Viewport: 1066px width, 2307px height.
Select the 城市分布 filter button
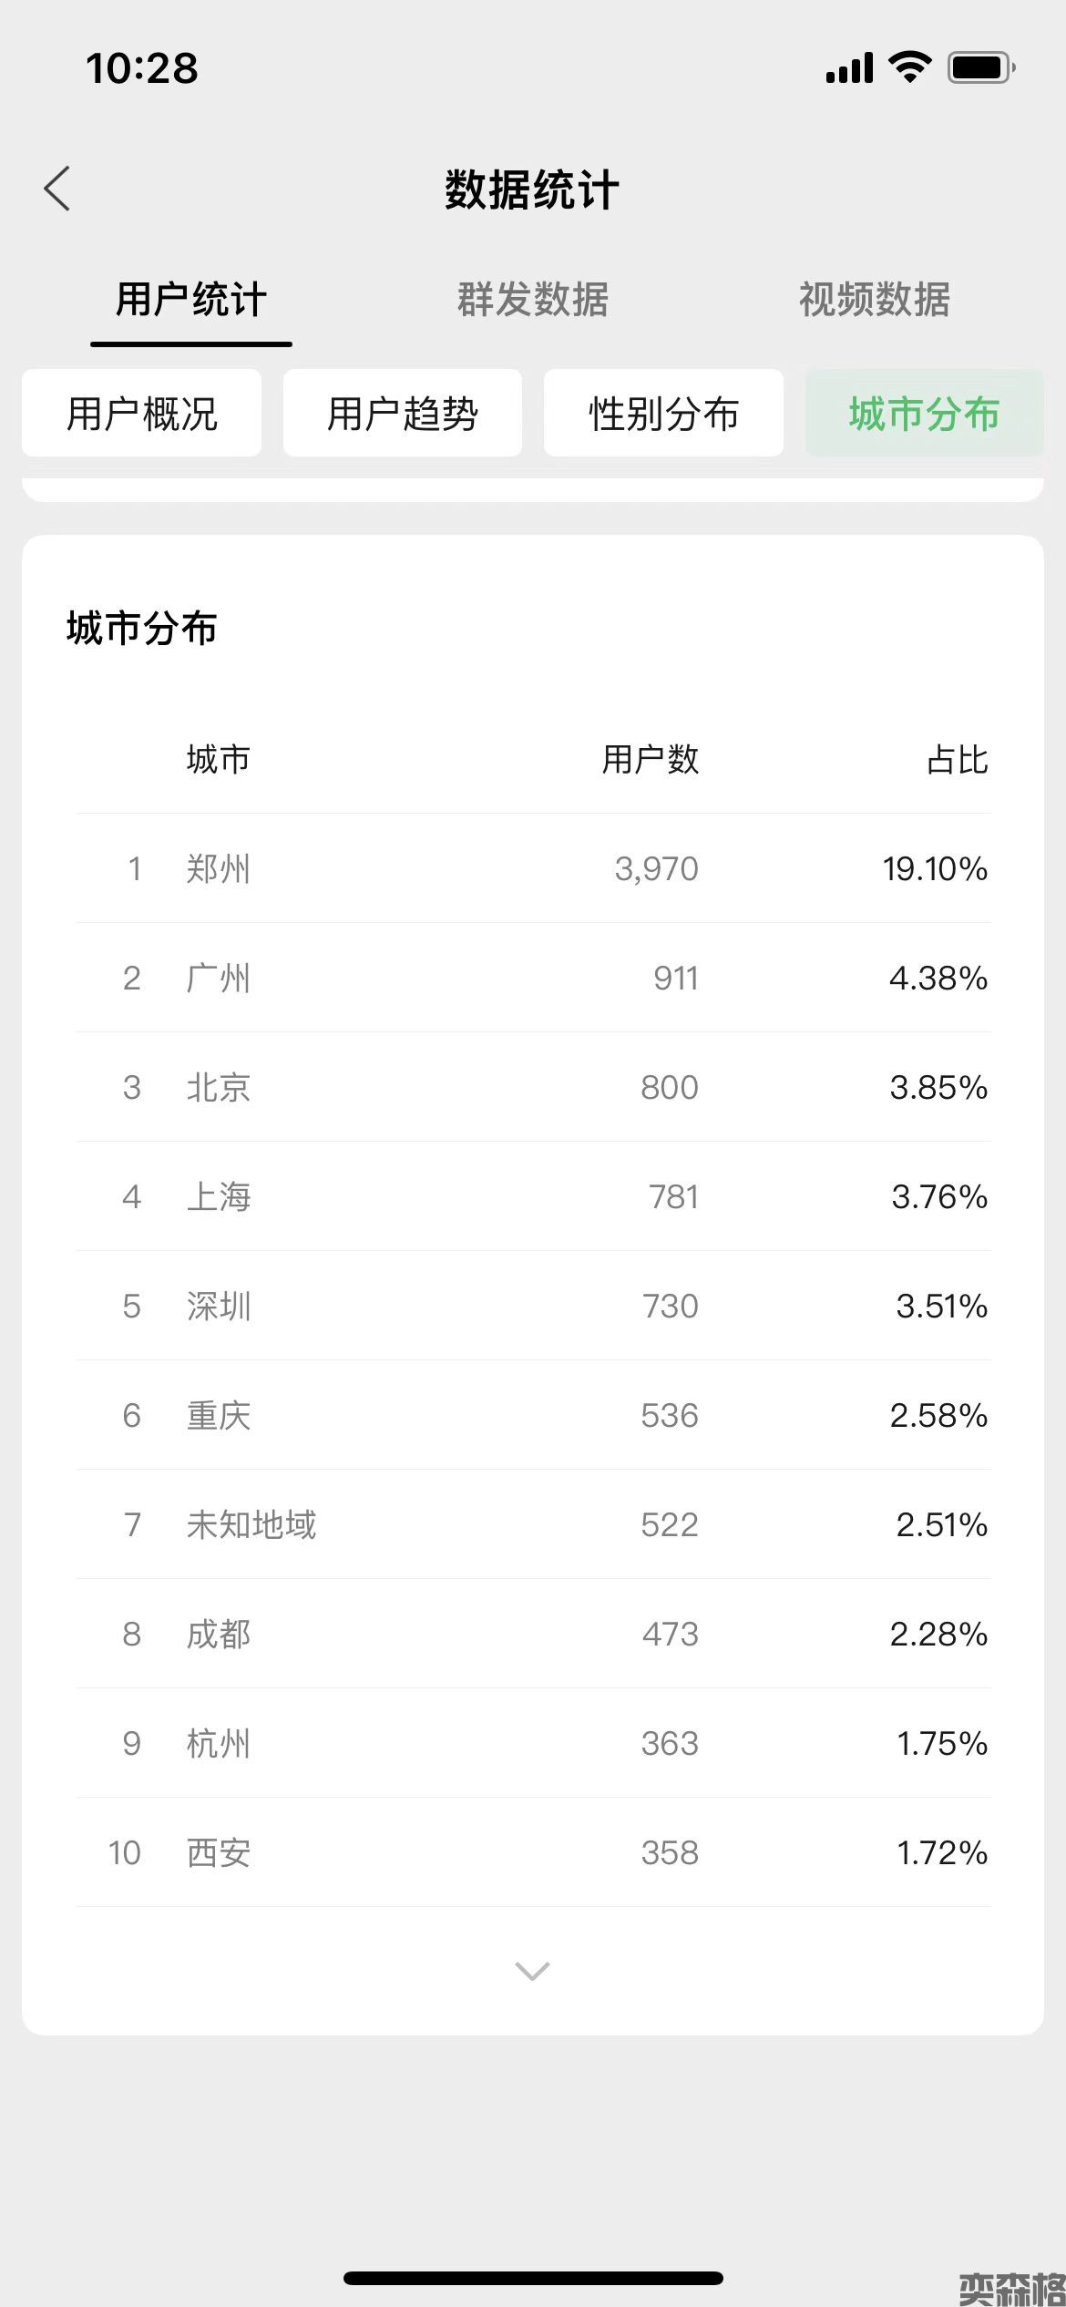tap(924, 414)
